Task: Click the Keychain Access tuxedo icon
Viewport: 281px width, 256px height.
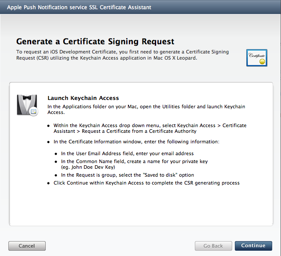Action: click(x=27, y=105)
